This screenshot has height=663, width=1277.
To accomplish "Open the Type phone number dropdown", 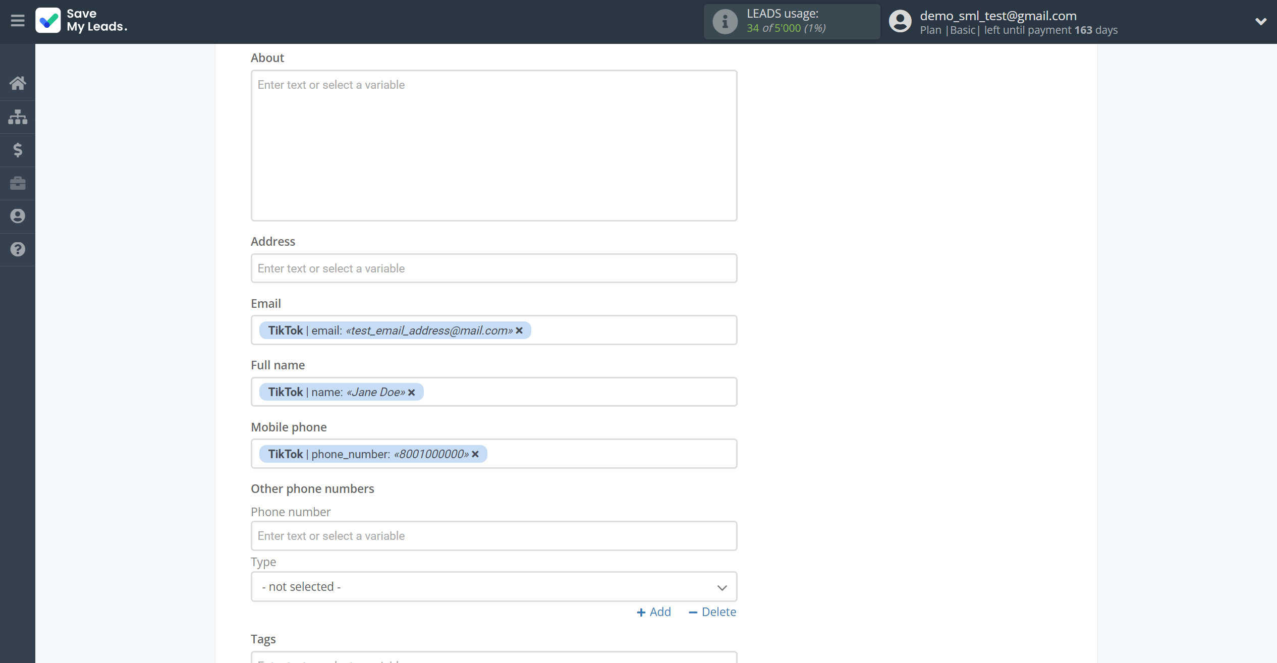I will tap(494, 587).
